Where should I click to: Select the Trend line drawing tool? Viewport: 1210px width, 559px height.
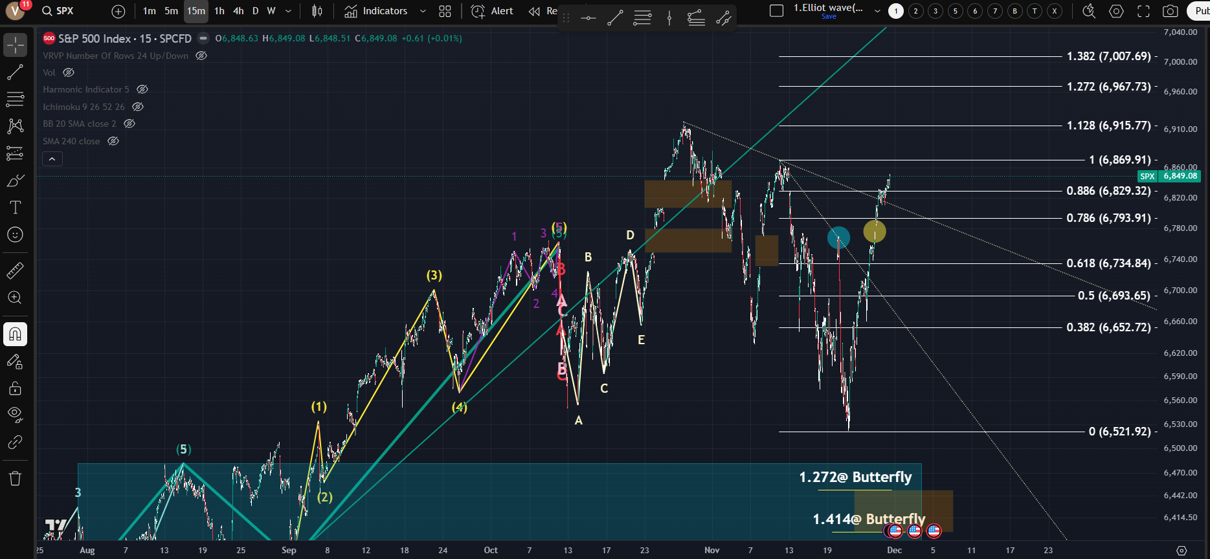[15, 72]
